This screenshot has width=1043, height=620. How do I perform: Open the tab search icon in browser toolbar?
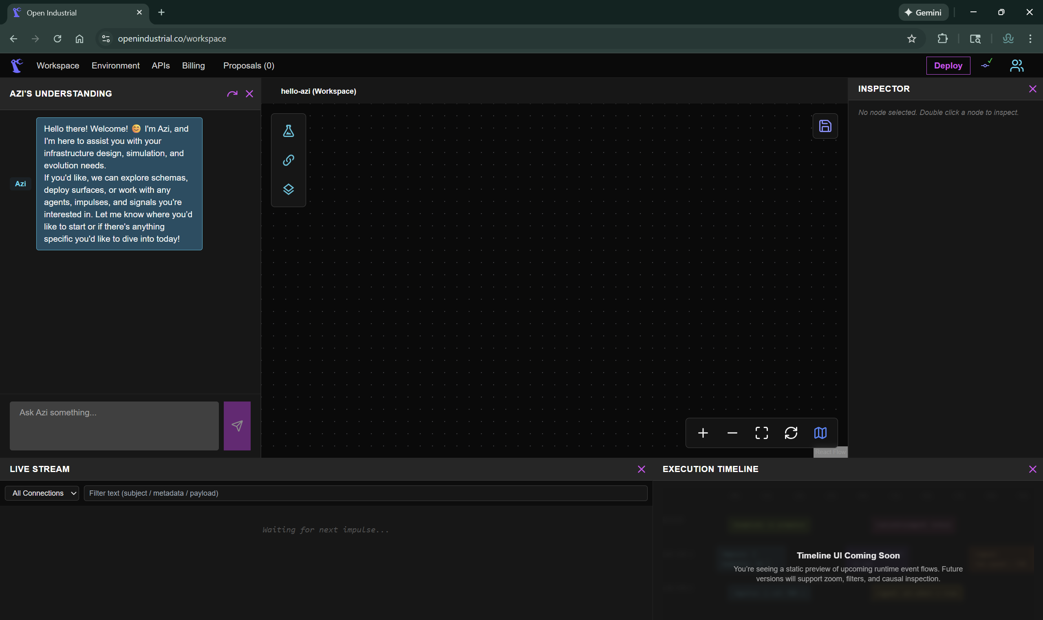(975, 39)
